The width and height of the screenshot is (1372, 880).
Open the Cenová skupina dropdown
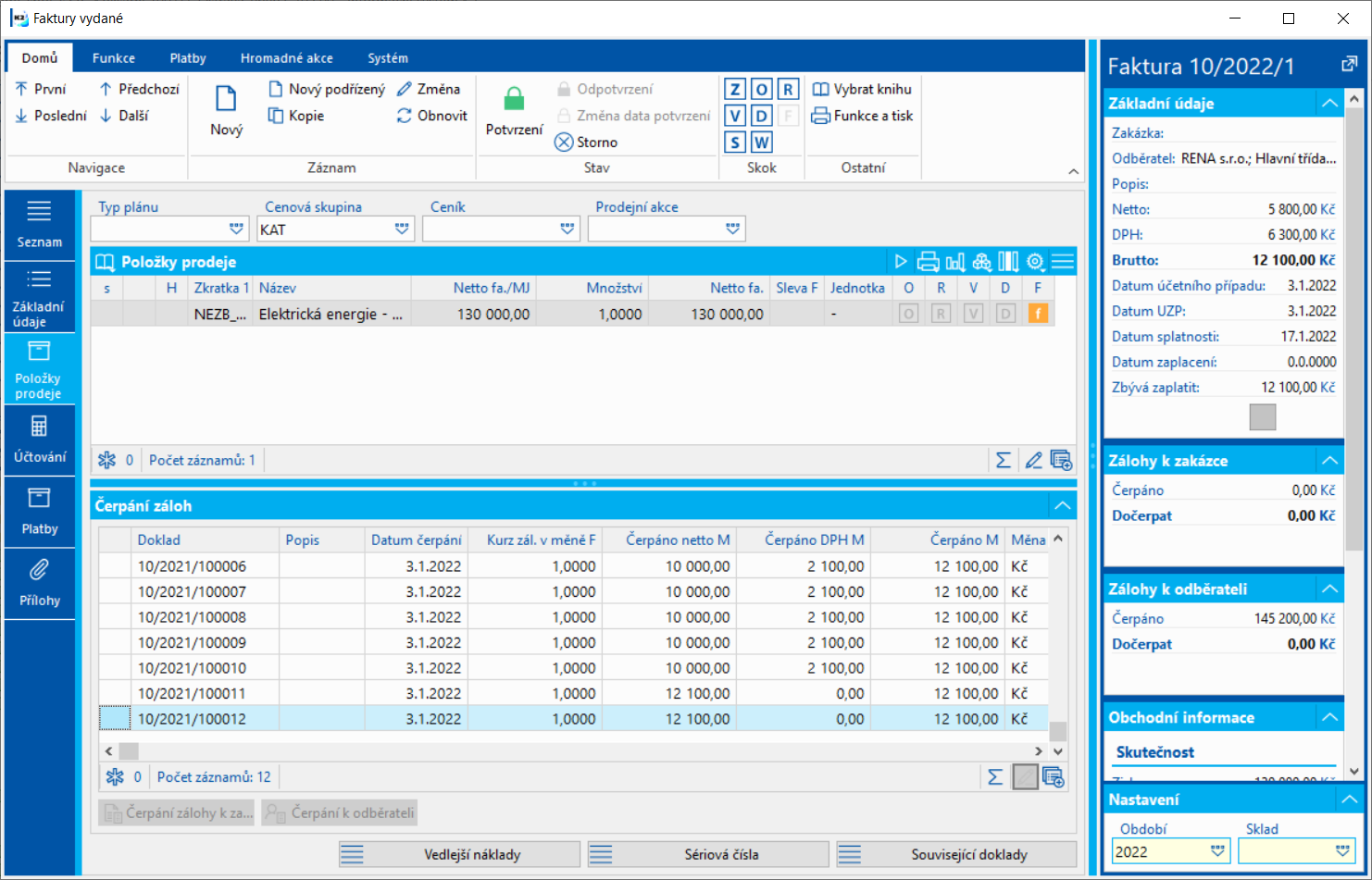tap(402, 229)
